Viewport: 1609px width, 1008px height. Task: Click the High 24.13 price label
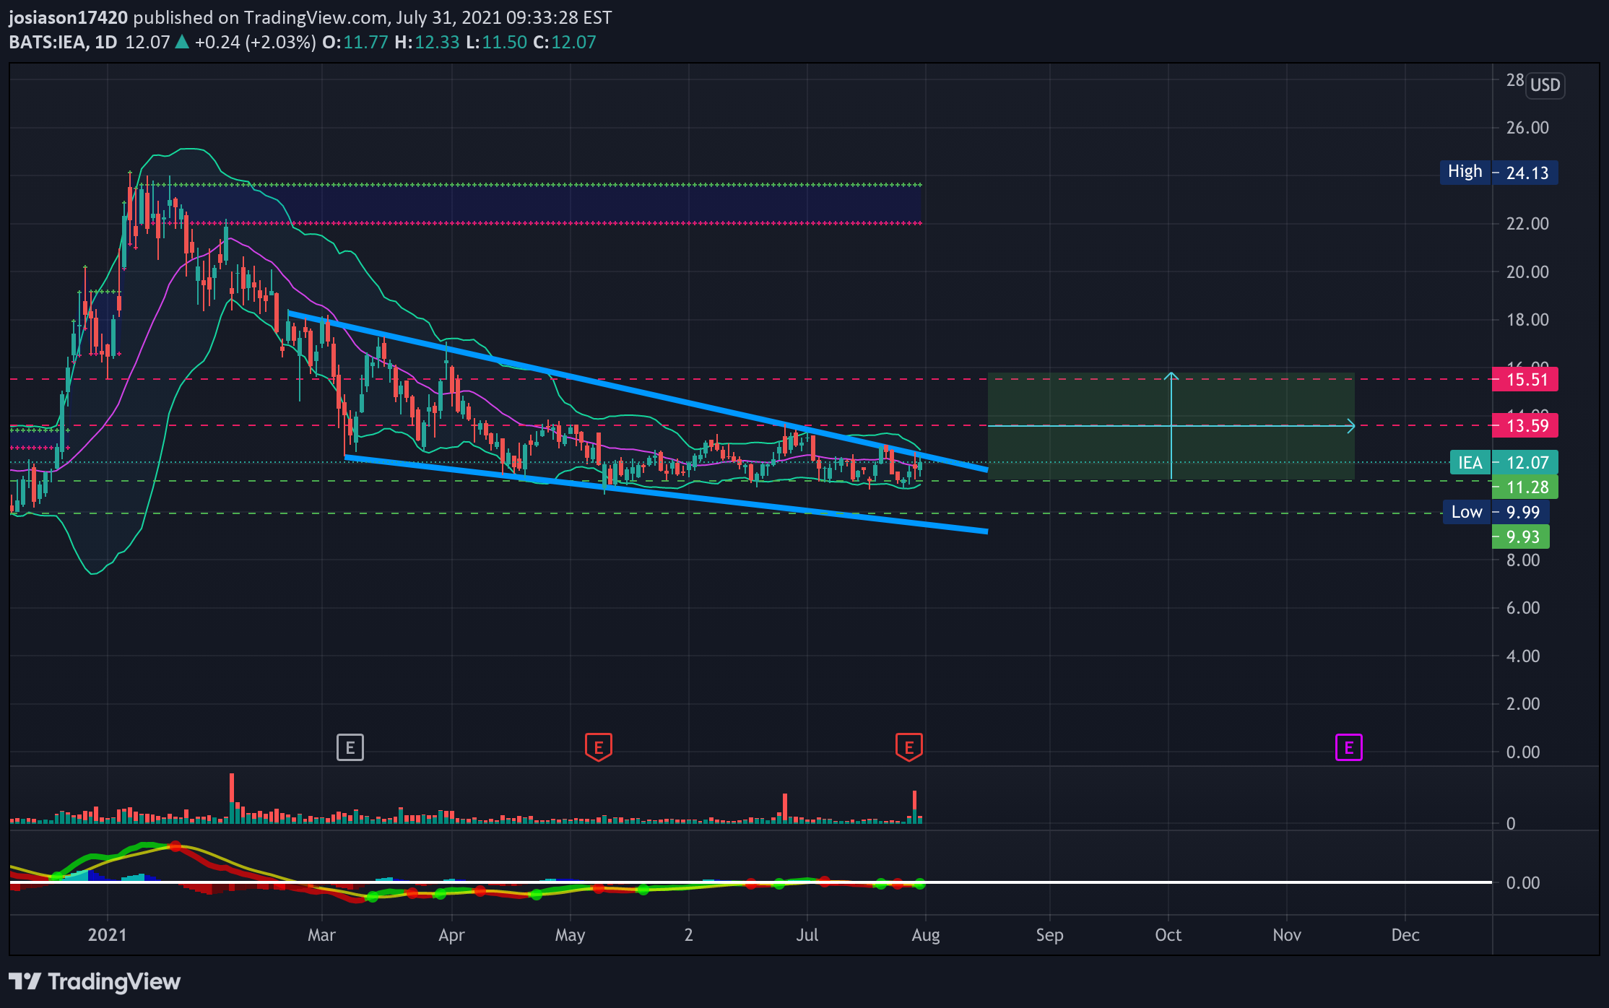pos(1499,173)
